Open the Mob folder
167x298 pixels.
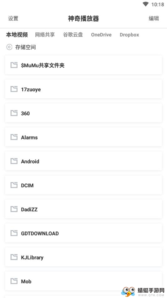tap(83, 281)
